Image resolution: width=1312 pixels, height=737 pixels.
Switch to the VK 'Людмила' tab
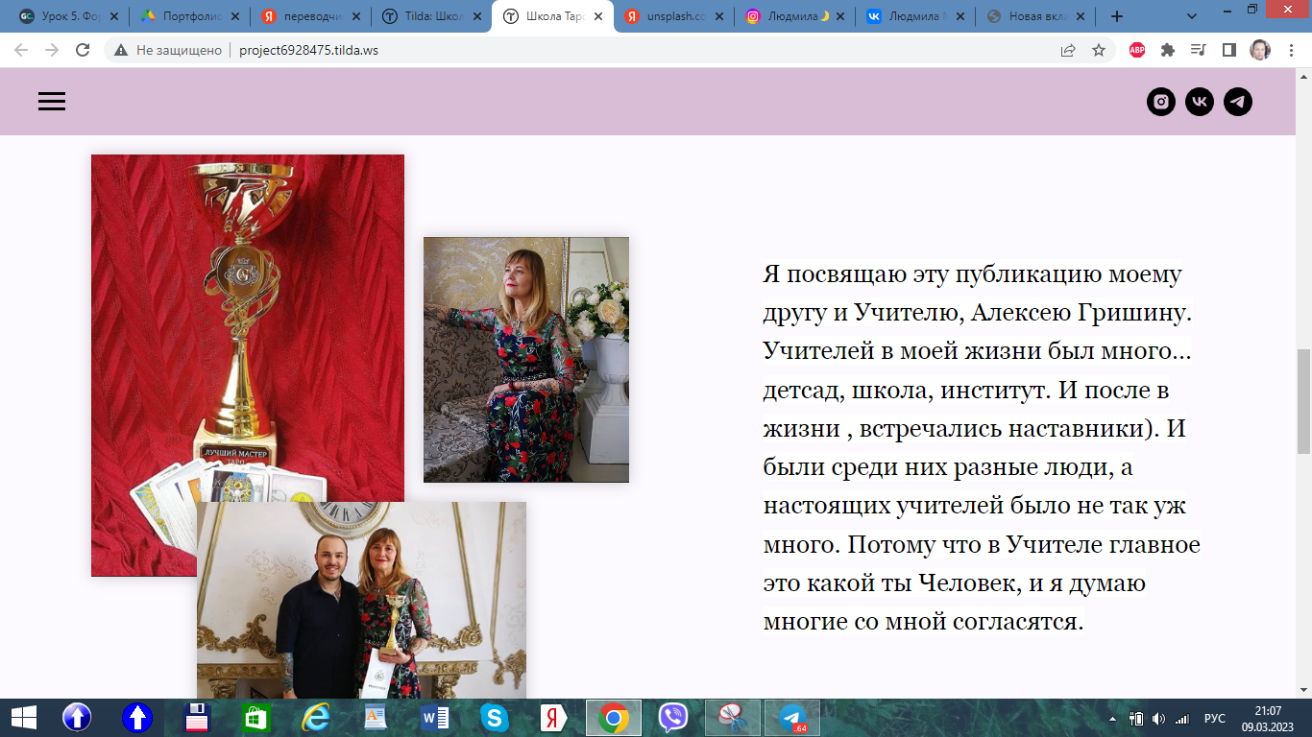click(x=914, y=16)
